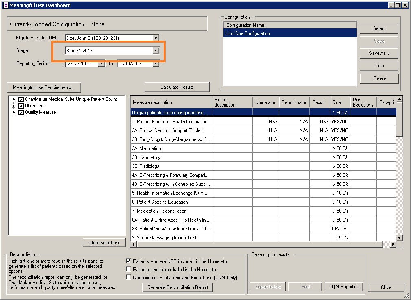
Task: Select row 5. Health Information Exchange
Action: [263, 193]
